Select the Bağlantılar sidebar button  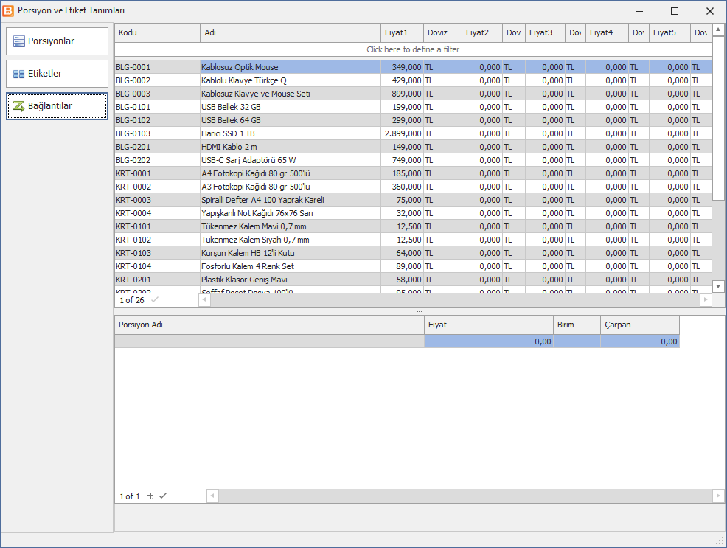(x=57, y=106)
